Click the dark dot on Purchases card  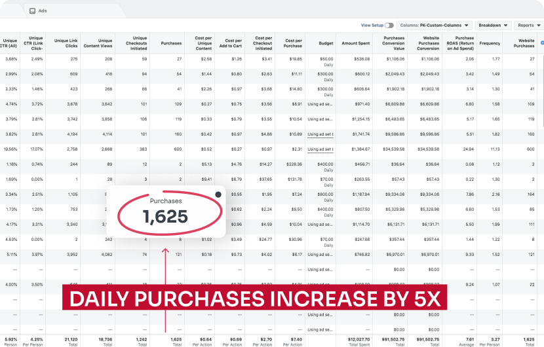coord(218,194)
